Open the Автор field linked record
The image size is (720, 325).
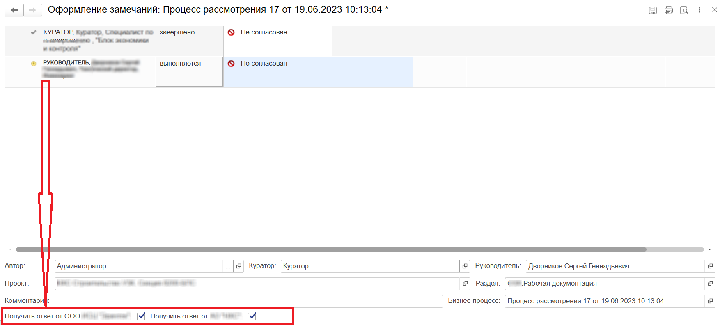coord(239,266)
